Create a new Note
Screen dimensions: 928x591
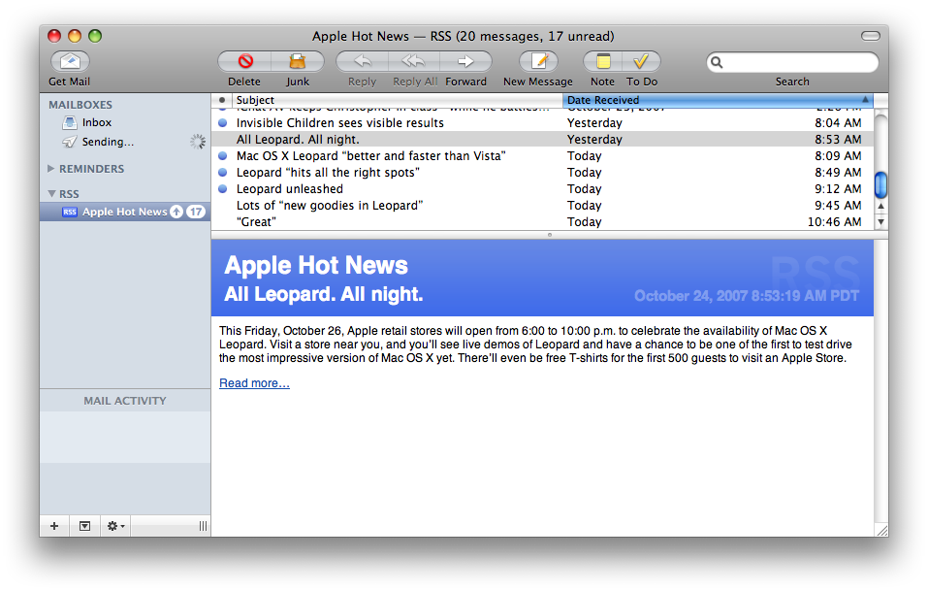(602, 61)
